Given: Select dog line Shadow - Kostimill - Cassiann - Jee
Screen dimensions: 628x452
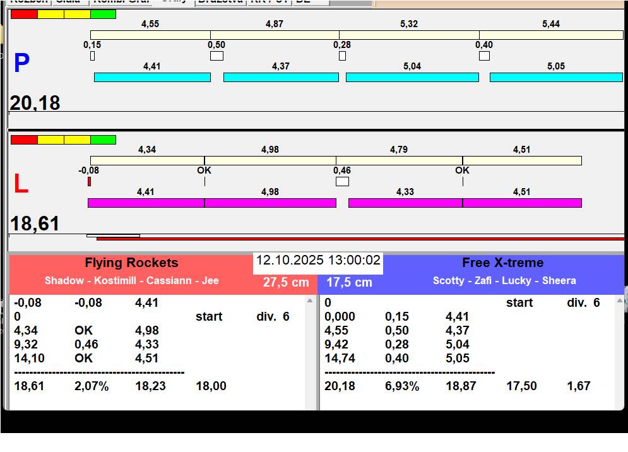Looking at the screenshot, I should [x=132, y=280].
